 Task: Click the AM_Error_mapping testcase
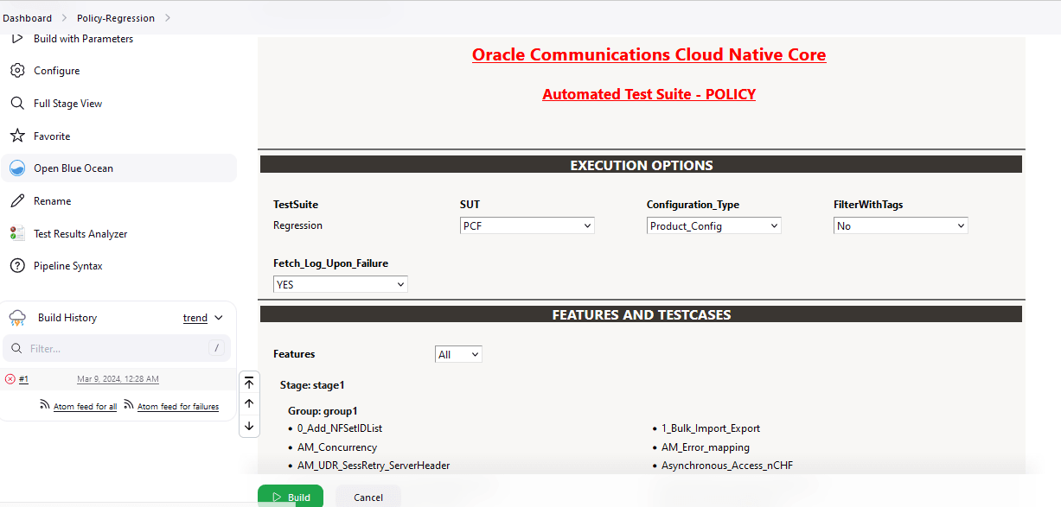coord(706,447)
